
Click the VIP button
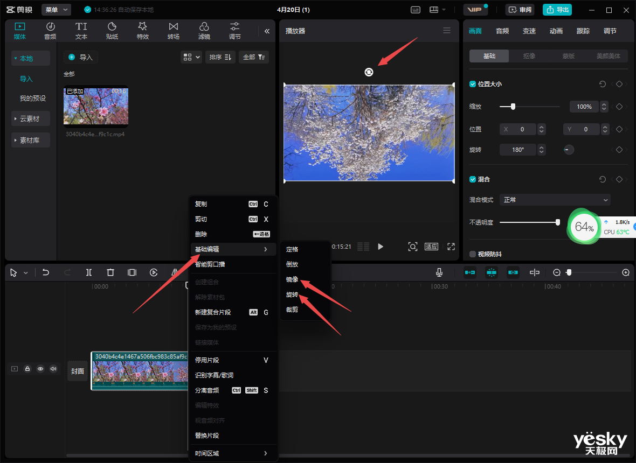pos(474,9)
